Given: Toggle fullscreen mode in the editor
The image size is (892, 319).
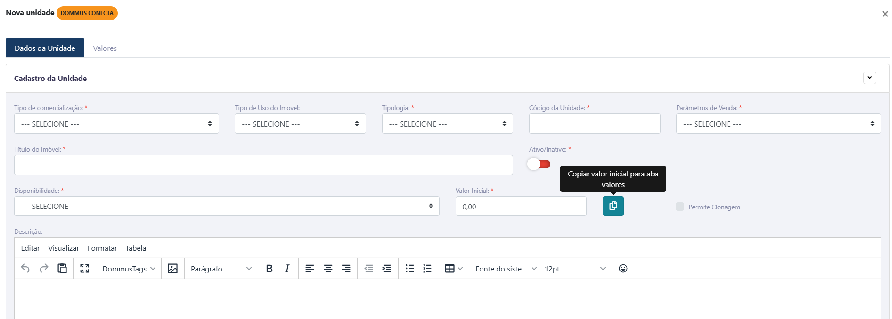Looking at the screenshot, I should click(85, 269).
